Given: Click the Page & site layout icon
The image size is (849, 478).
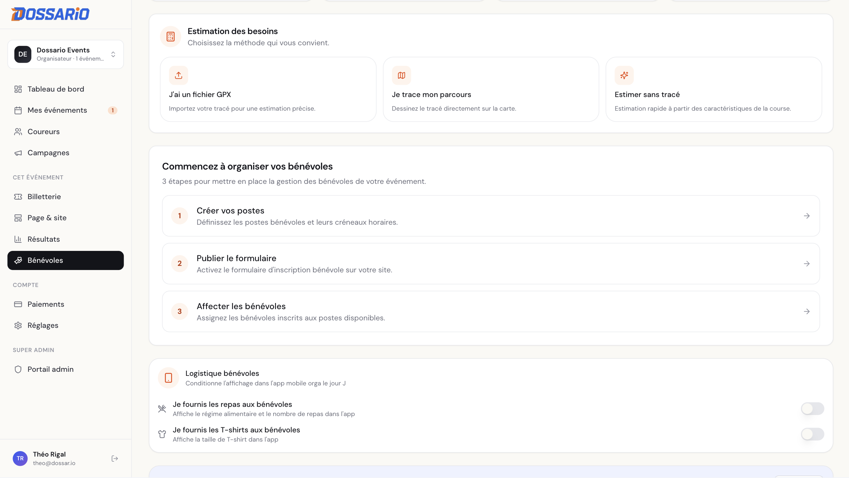Looking at the screenshot, I should coord(18,218).
